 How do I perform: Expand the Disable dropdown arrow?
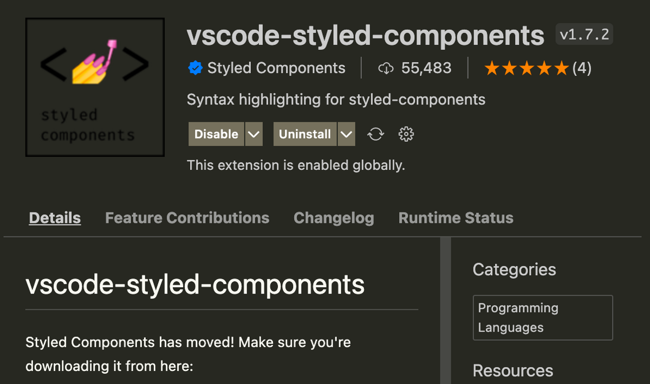pos(254,134)
